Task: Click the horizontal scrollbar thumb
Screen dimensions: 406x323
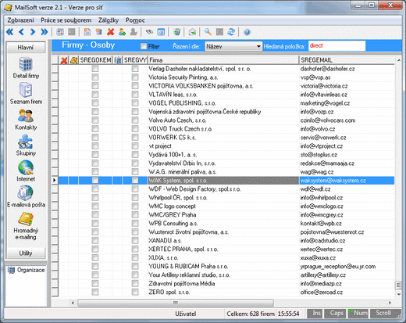Action: [x=176, y=303]
